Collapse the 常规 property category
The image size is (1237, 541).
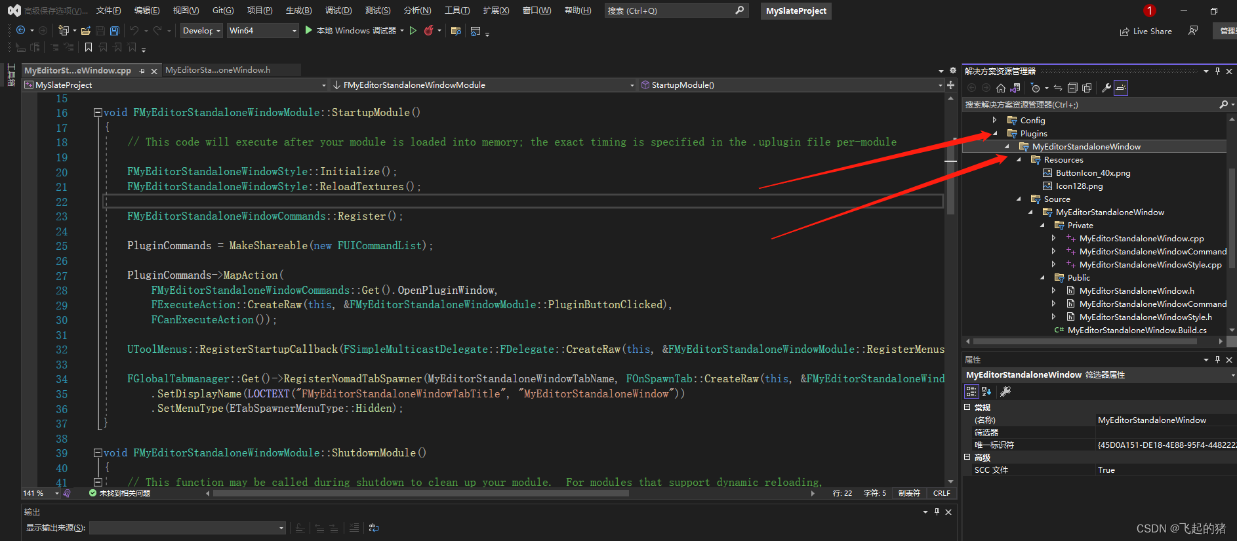pos(967,407)
